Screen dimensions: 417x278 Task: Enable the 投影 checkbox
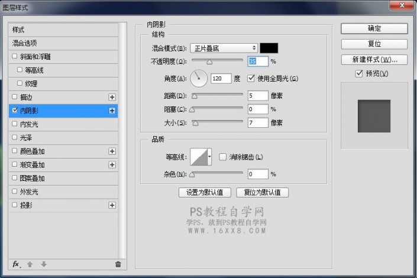click(x=15, y=205)
